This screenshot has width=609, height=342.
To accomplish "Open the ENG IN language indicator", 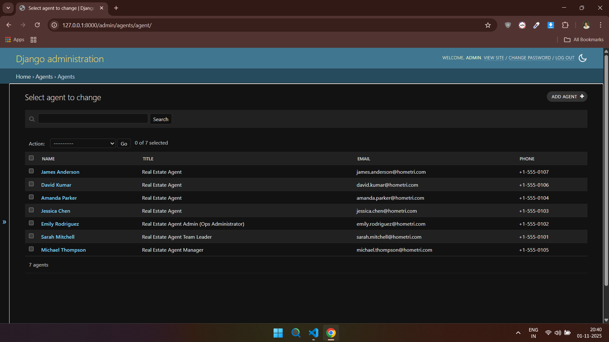I will coord(533,333).
